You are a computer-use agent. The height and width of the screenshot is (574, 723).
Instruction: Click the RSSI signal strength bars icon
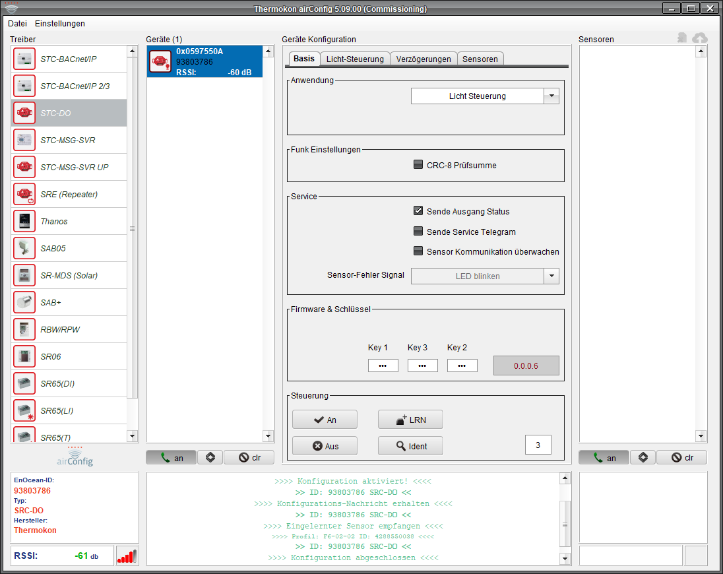click(x=127, y=556)
